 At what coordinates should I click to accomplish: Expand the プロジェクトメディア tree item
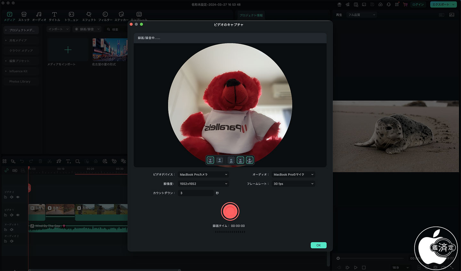pos(21,30)
